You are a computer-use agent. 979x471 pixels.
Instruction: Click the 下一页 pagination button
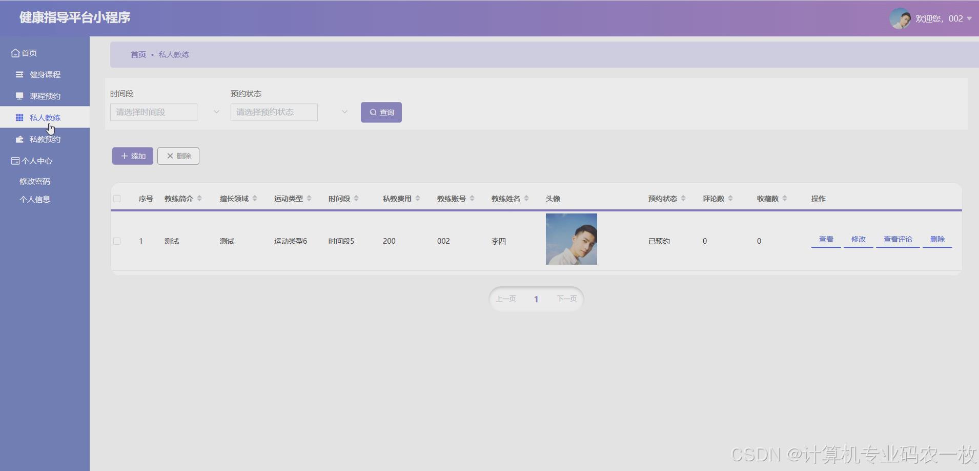[565, 298]
